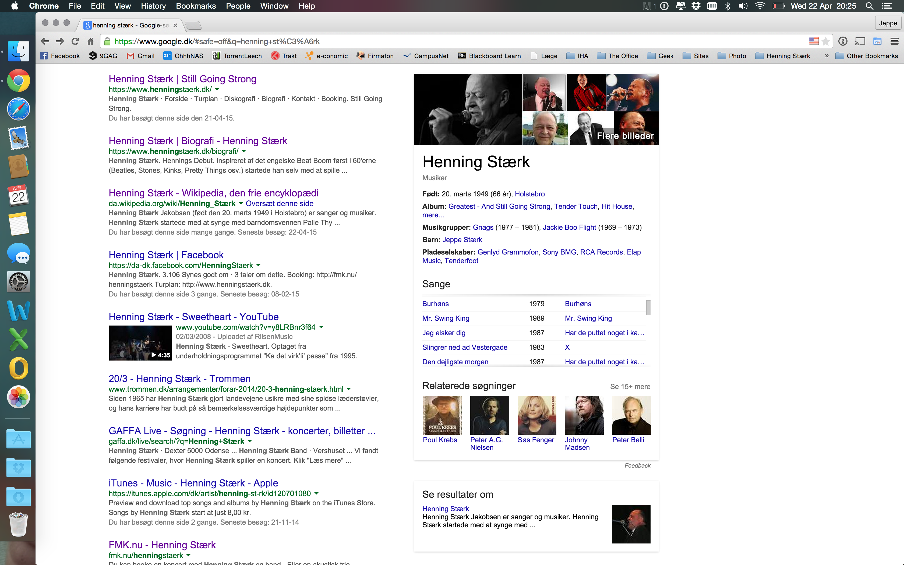
Task: Open Dropbox menu bar icon
Action: click(x=696, y=6)
